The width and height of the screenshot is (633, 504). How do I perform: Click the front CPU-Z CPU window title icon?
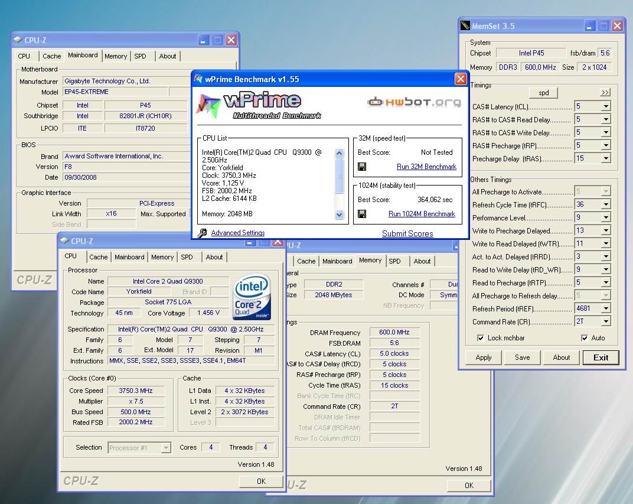(x=64, y=240)
